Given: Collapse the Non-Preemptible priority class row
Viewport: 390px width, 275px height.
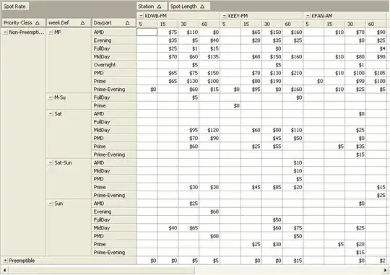Looking at the screenshot, I should pyautogui.click(x=5, y=32).
